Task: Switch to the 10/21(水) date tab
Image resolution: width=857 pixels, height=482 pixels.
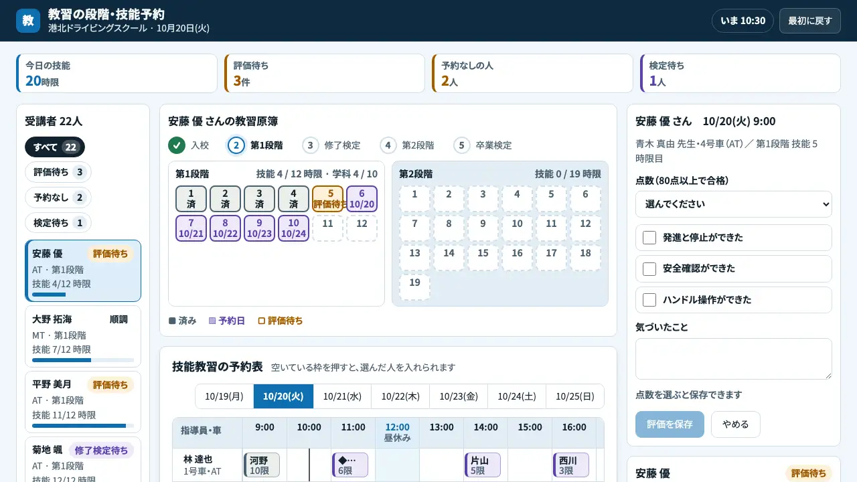Action: pyautogui.click(x=342, y=396)
